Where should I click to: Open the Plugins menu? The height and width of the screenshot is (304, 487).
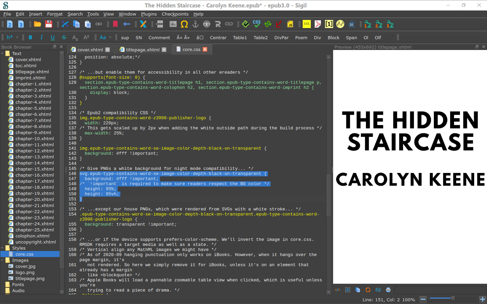(x=149, y=14)
